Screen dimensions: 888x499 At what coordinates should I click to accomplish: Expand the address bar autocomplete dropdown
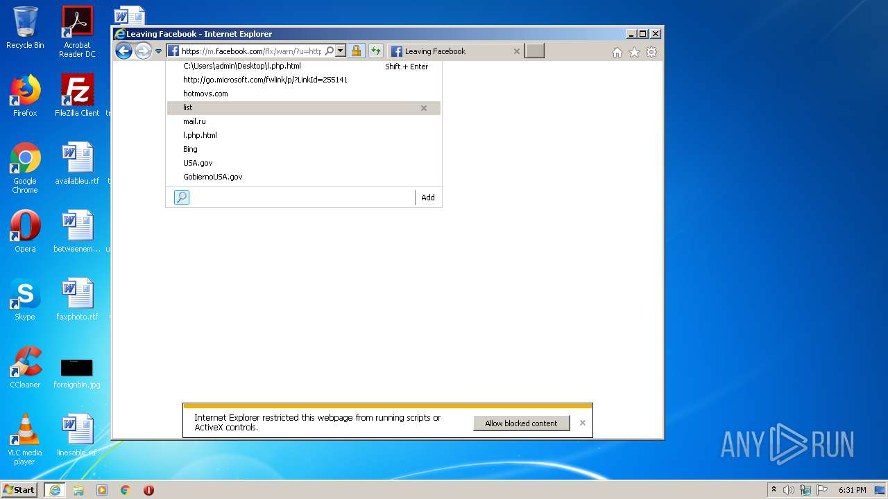click(340, 51)
